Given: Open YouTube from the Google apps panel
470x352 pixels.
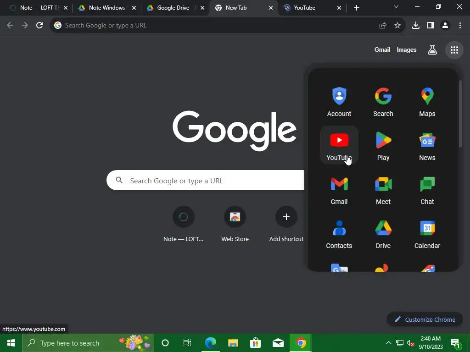Looking at the screenshot, I should (x=339, y=145).
